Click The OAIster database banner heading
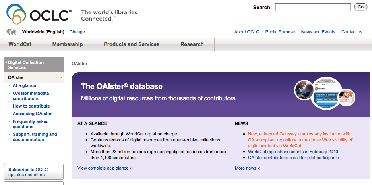372x185 pixels. [x=122, y=86]
